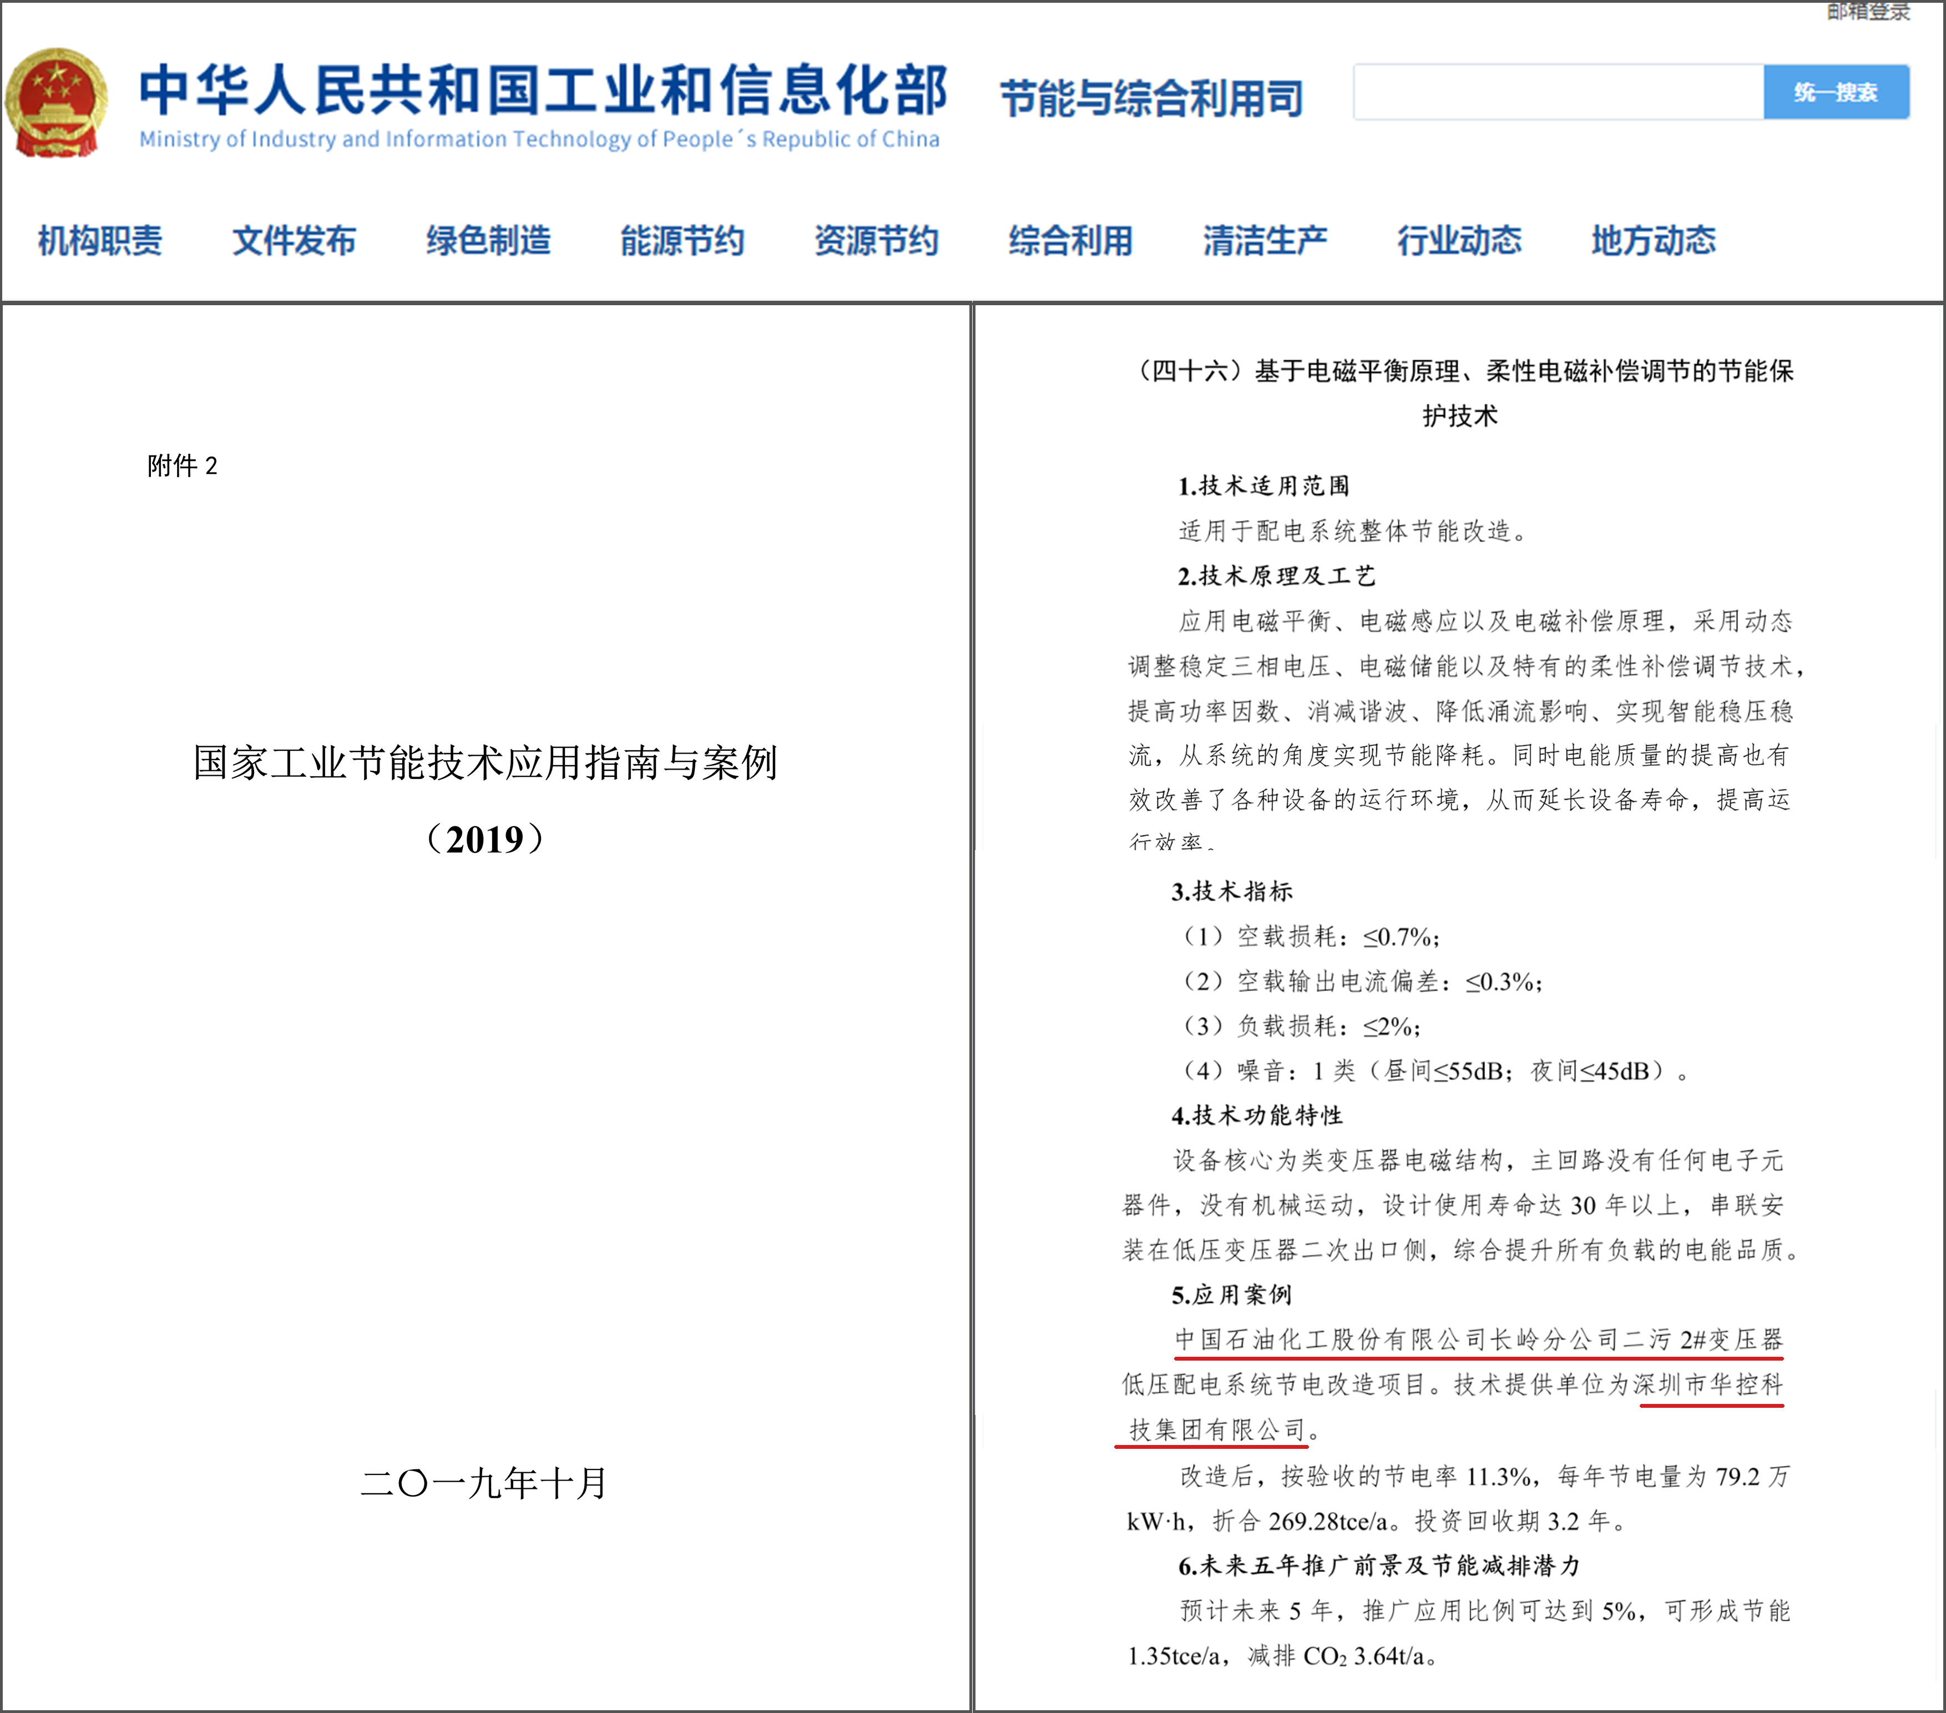Focus the search input field
1946x1713 pixels.
point(1559,92)
